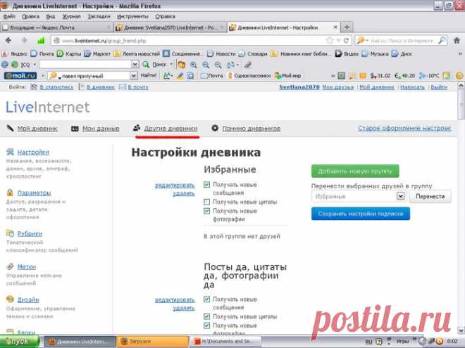Click the magnifier in the browser search box

coord(442,41)
